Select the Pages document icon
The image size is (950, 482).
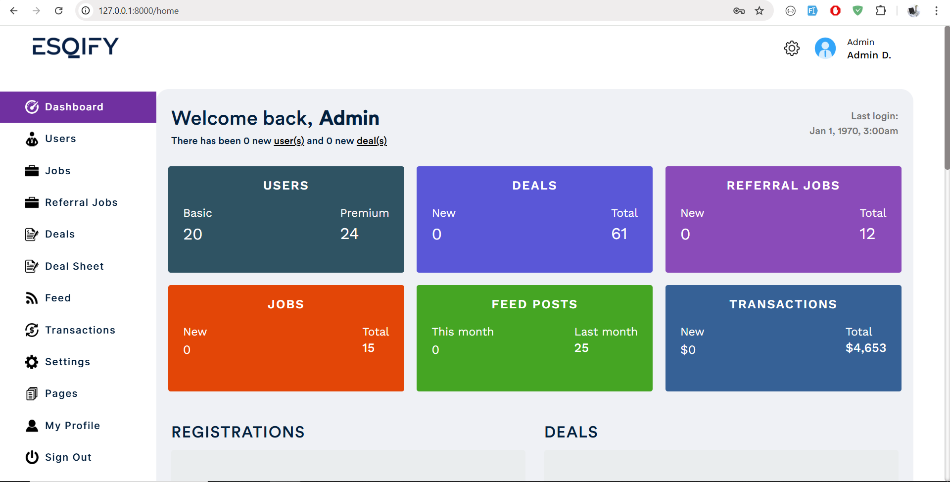pyautogui.click(x=32, y=394)
